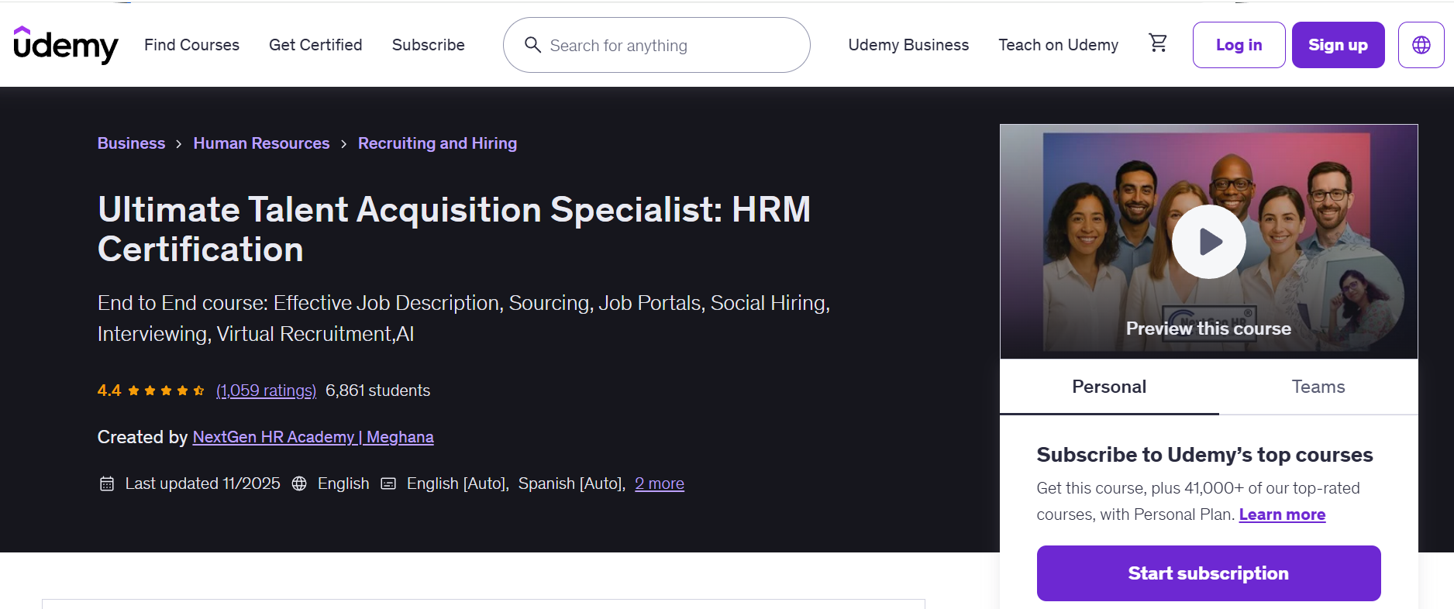Click the course preview thumbnail image

coord(1208,242)
